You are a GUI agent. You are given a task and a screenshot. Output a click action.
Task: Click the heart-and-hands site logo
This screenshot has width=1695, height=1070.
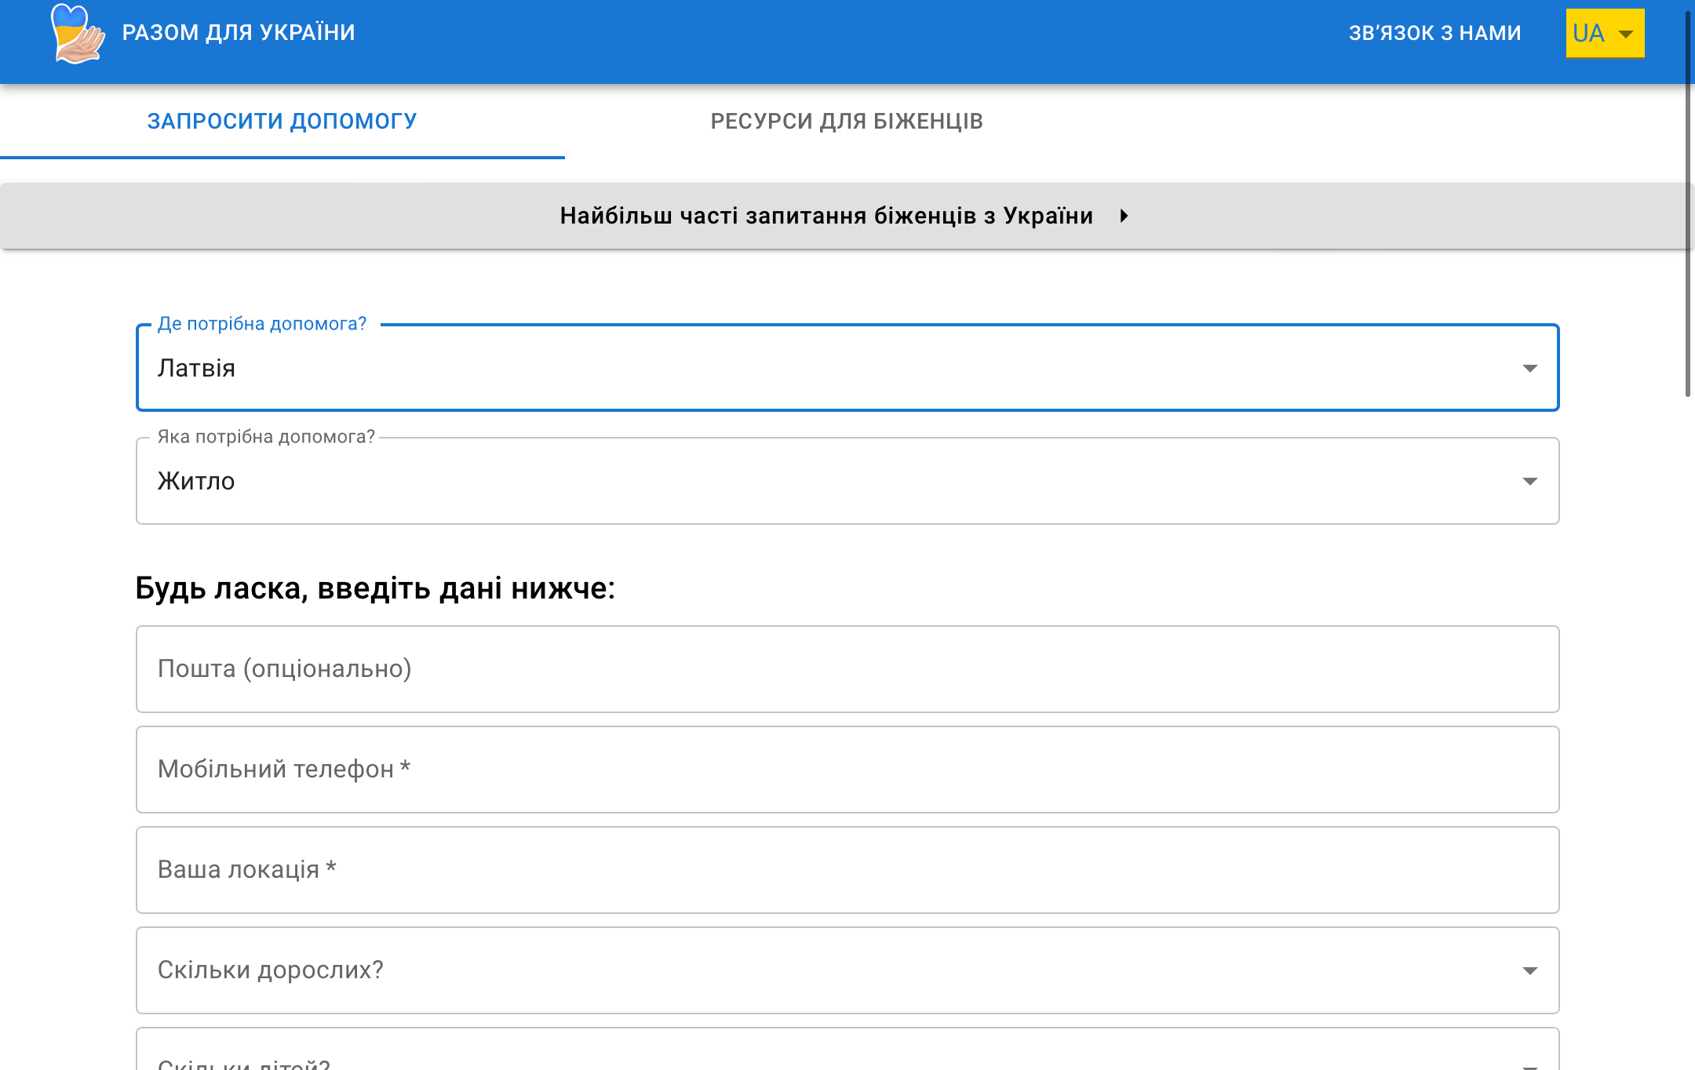(77, 34)
